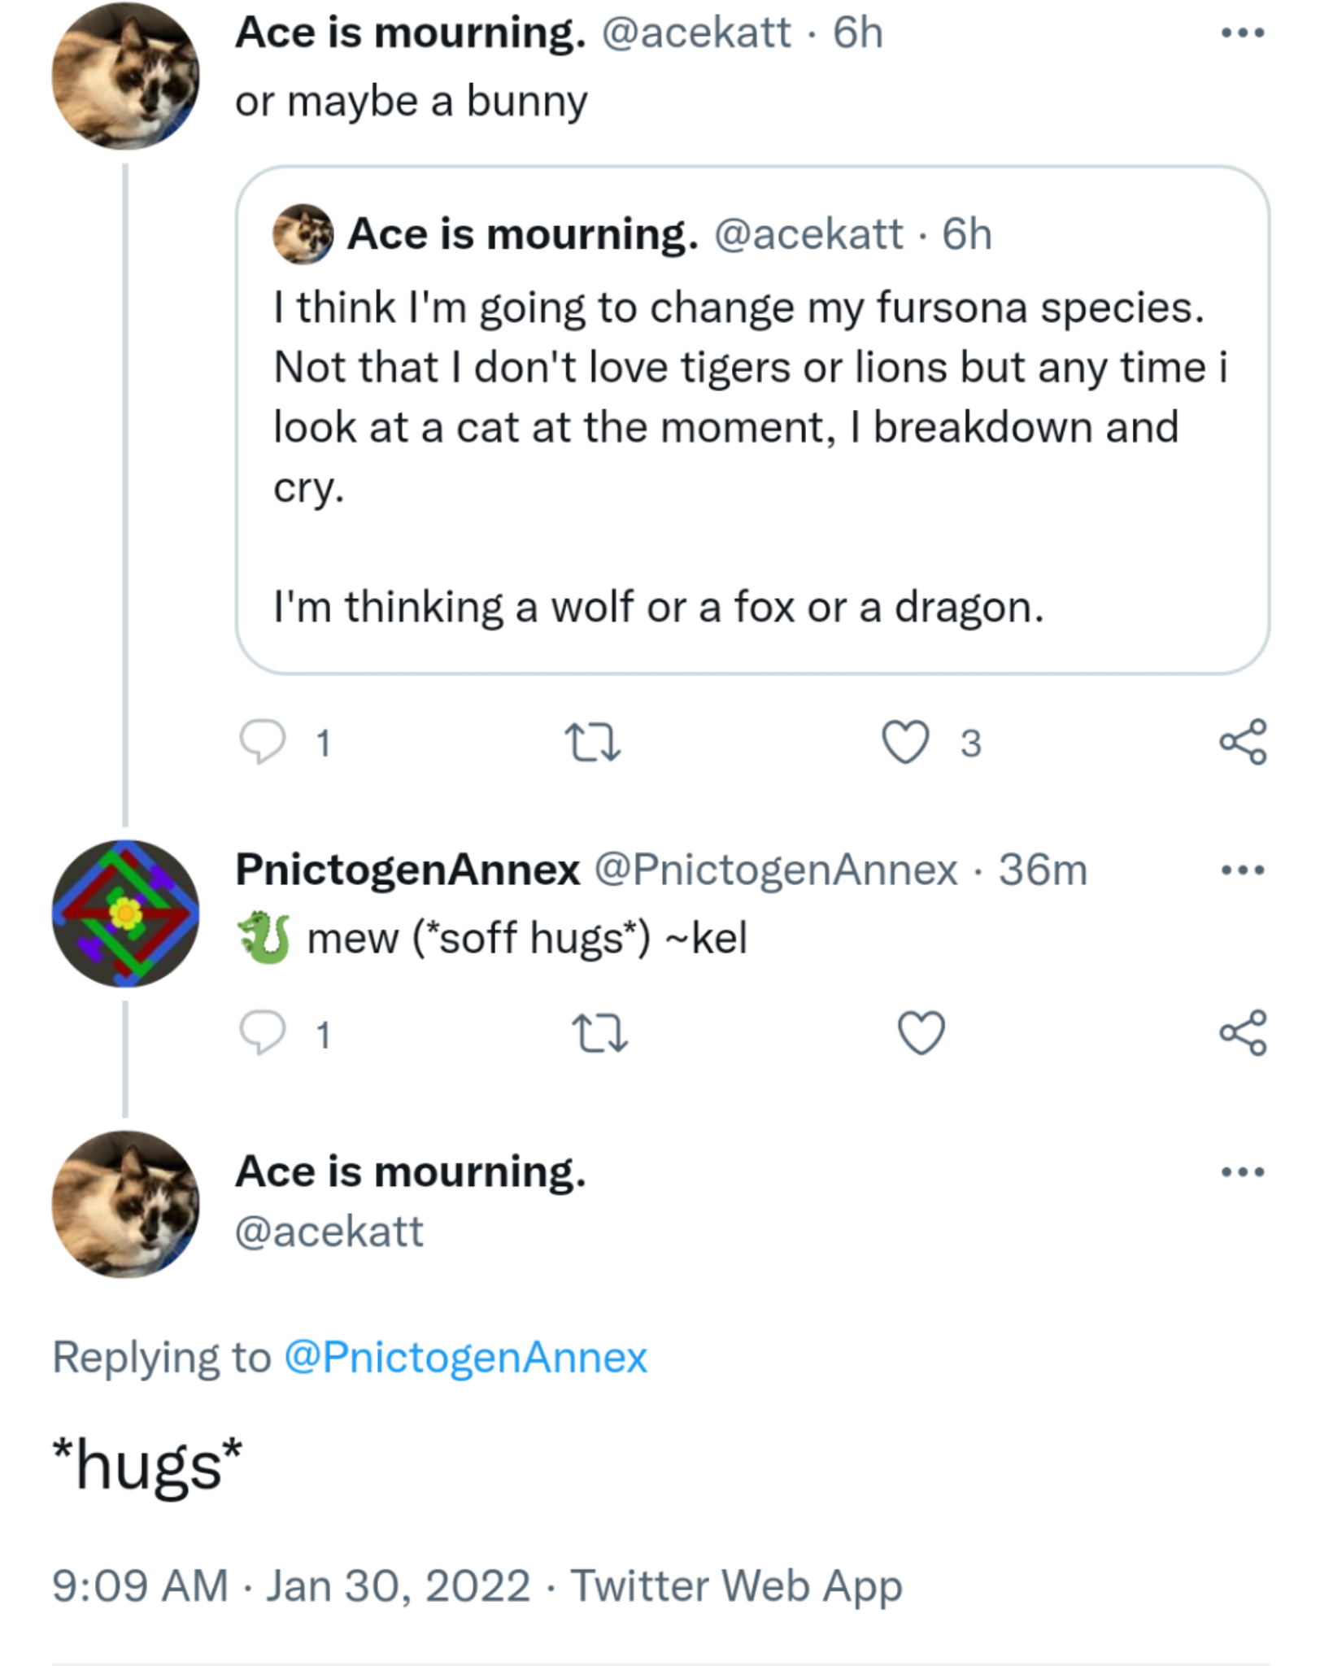1320x1666 pixels.
Task: Share PnictogenAnnex's soff hugs tweet
Action: (1243, 1033)
